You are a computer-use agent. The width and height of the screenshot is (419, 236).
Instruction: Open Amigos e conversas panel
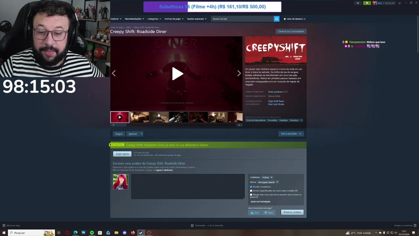click(x=405, y=226)
